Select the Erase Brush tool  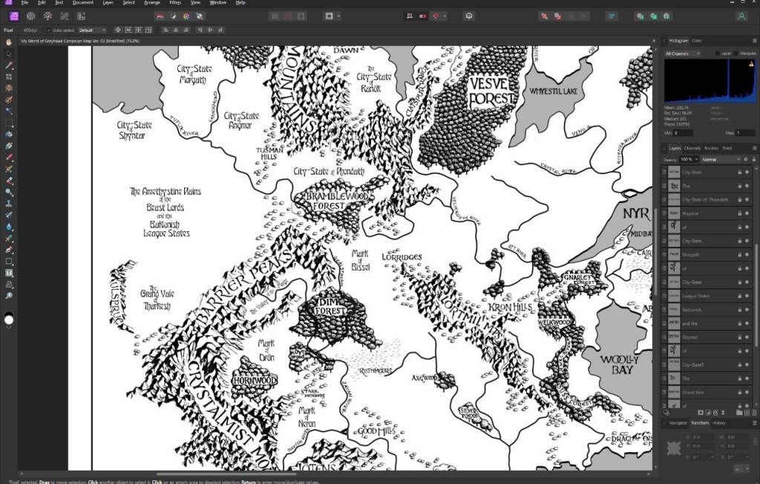pos(9,181)
